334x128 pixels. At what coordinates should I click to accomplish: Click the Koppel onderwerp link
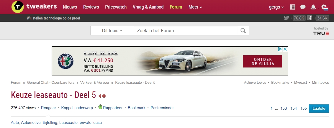point(77,108)
